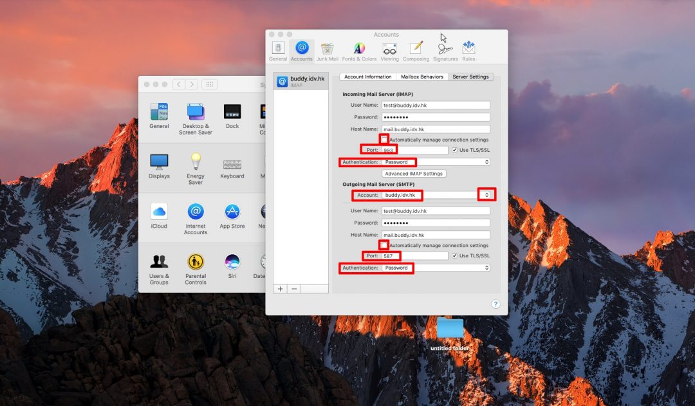Open the Account Information tab
695x406 pixels.
pyautogui.click(x=367, y=76)
